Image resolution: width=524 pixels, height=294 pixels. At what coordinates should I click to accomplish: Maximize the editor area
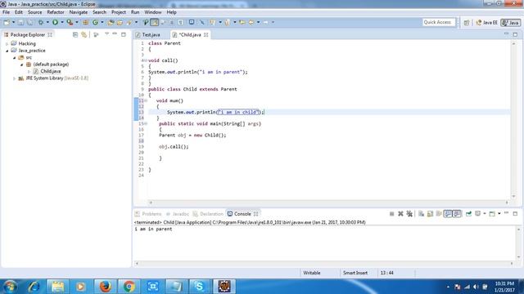(515, 34)
